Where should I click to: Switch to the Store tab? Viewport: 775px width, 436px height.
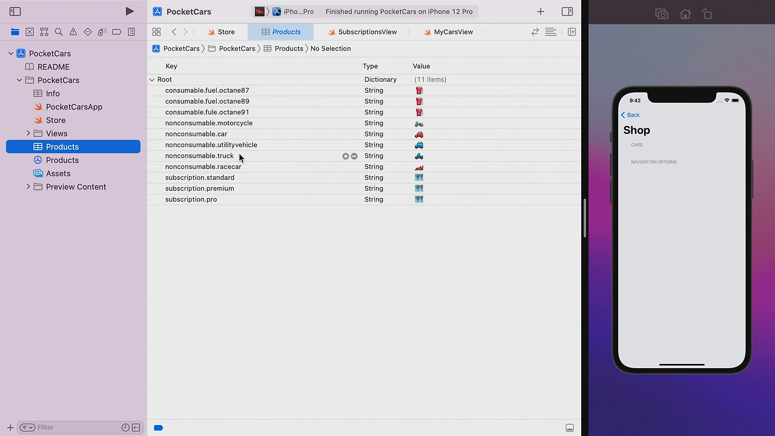tap(222, 32)
